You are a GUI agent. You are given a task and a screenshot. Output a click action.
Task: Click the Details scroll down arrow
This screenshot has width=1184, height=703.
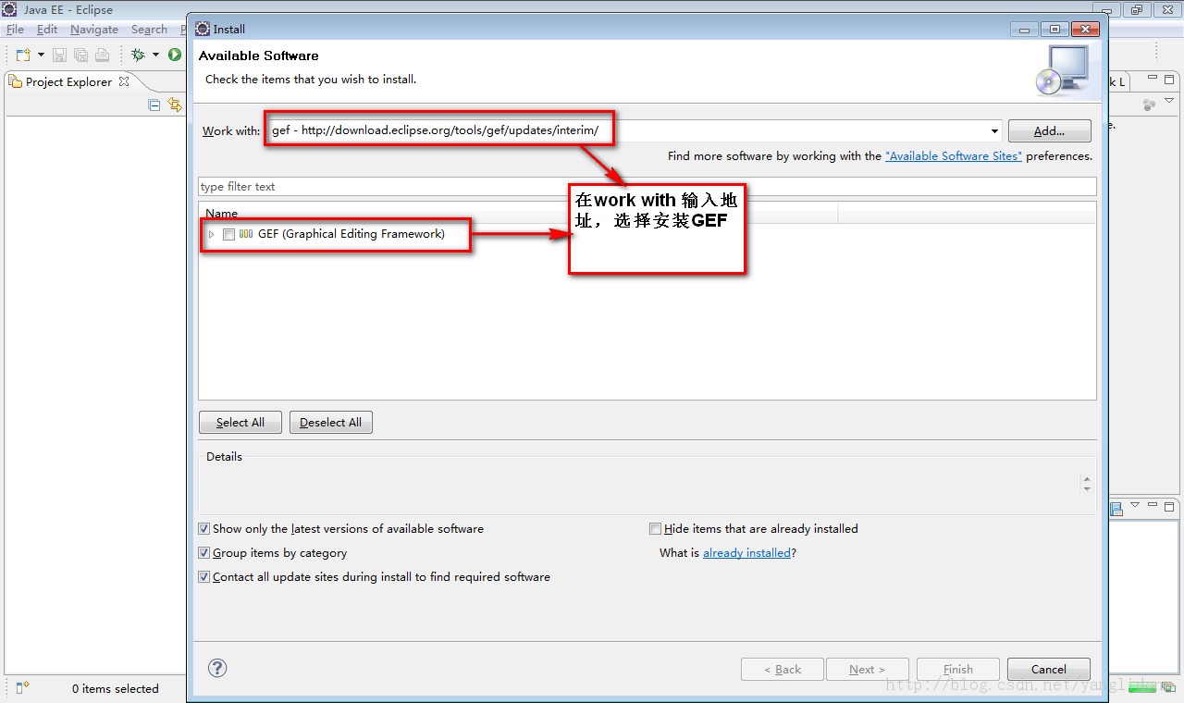point(1087,488)
